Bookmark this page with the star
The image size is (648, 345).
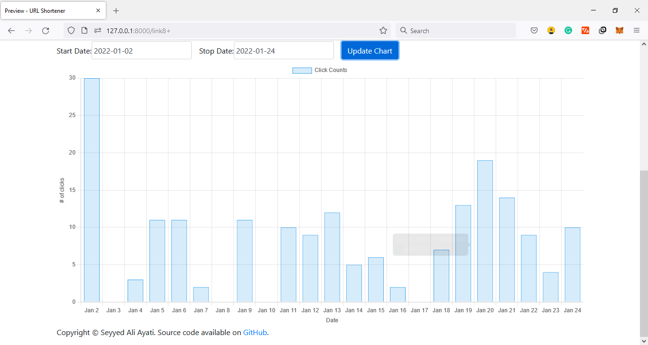coord(383,30)
